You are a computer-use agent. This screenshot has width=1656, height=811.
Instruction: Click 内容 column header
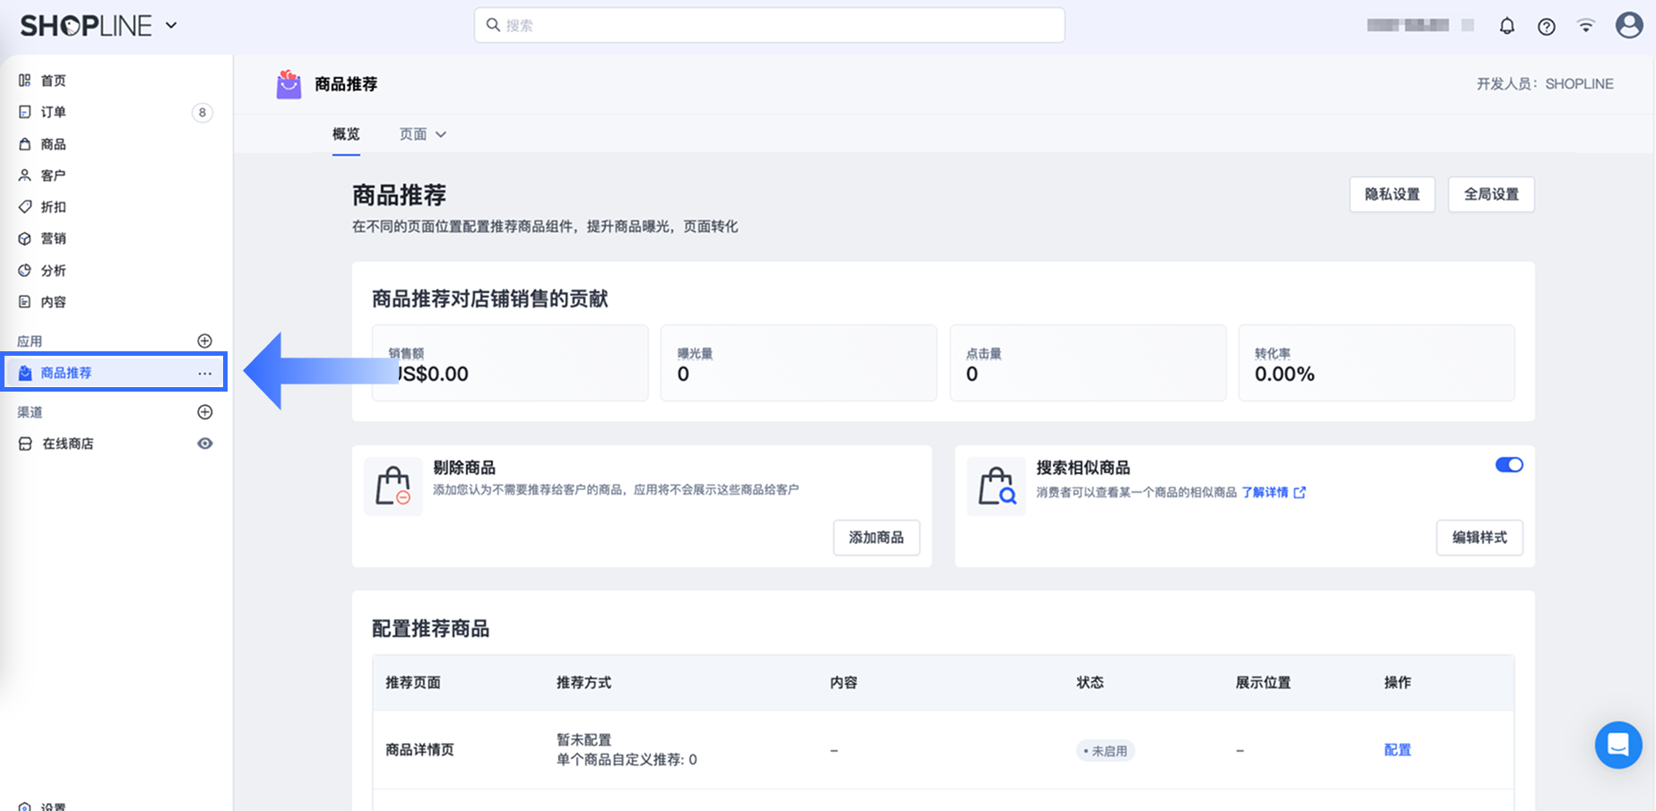[x=843, y=683]
